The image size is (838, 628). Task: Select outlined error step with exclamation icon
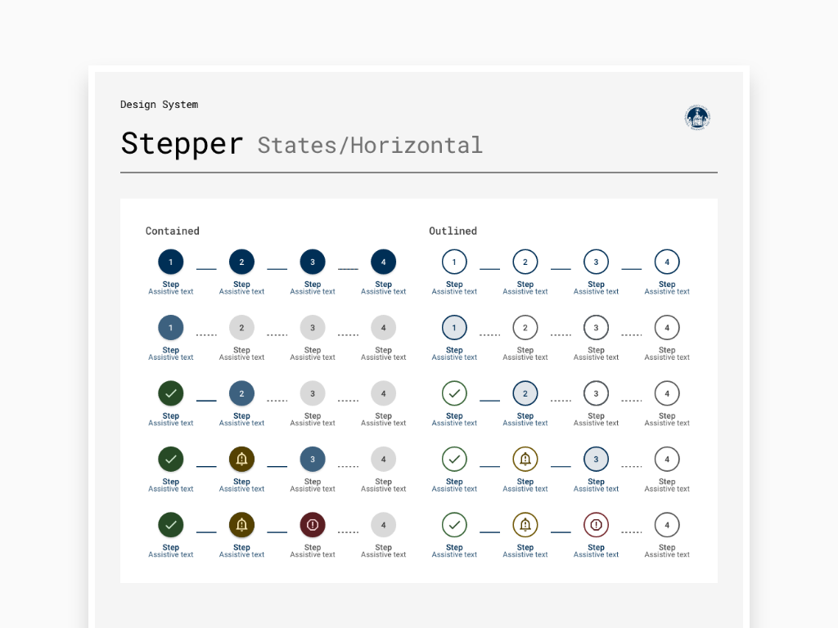pyautogui.click(x=596, y=525)
